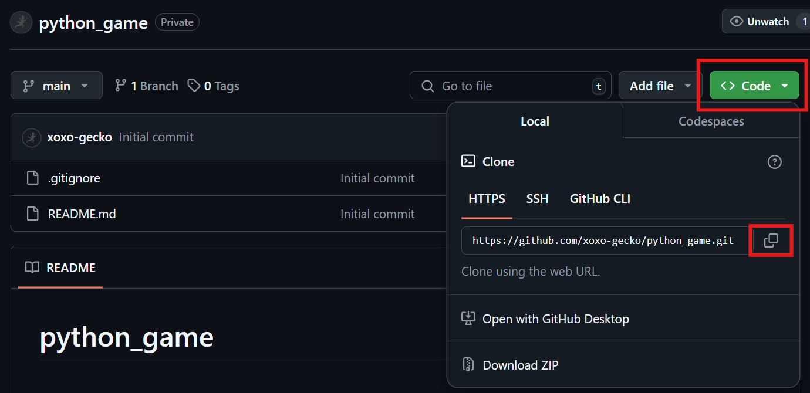Click the file icon beside .gitignore
This screenshot has height=393, width=810.
point(33,178)
